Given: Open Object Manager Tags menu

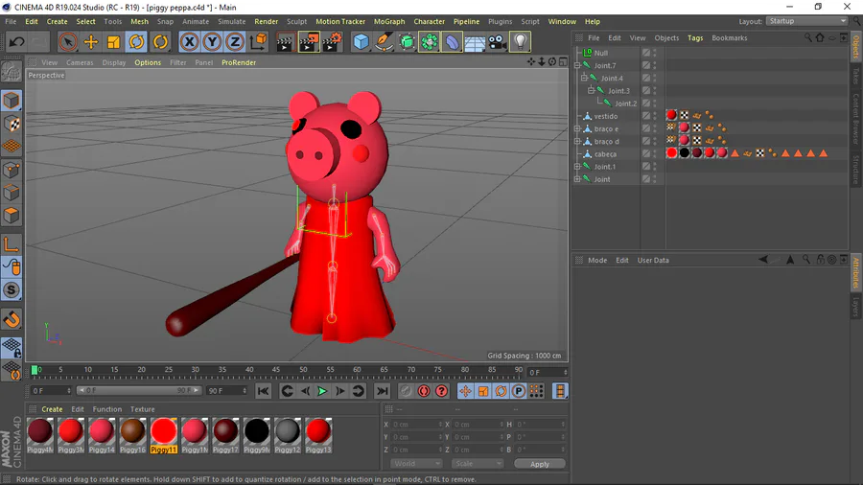Looking at the screenshot, I should [695, 38].
